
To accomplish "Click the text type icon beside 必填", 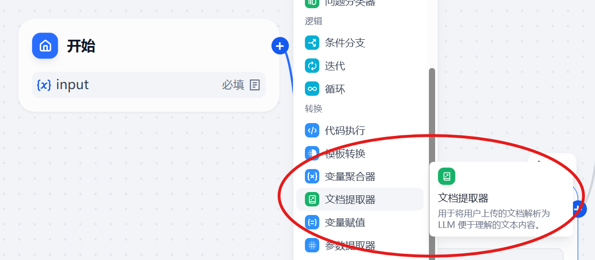I will click(x=255, y=85).
